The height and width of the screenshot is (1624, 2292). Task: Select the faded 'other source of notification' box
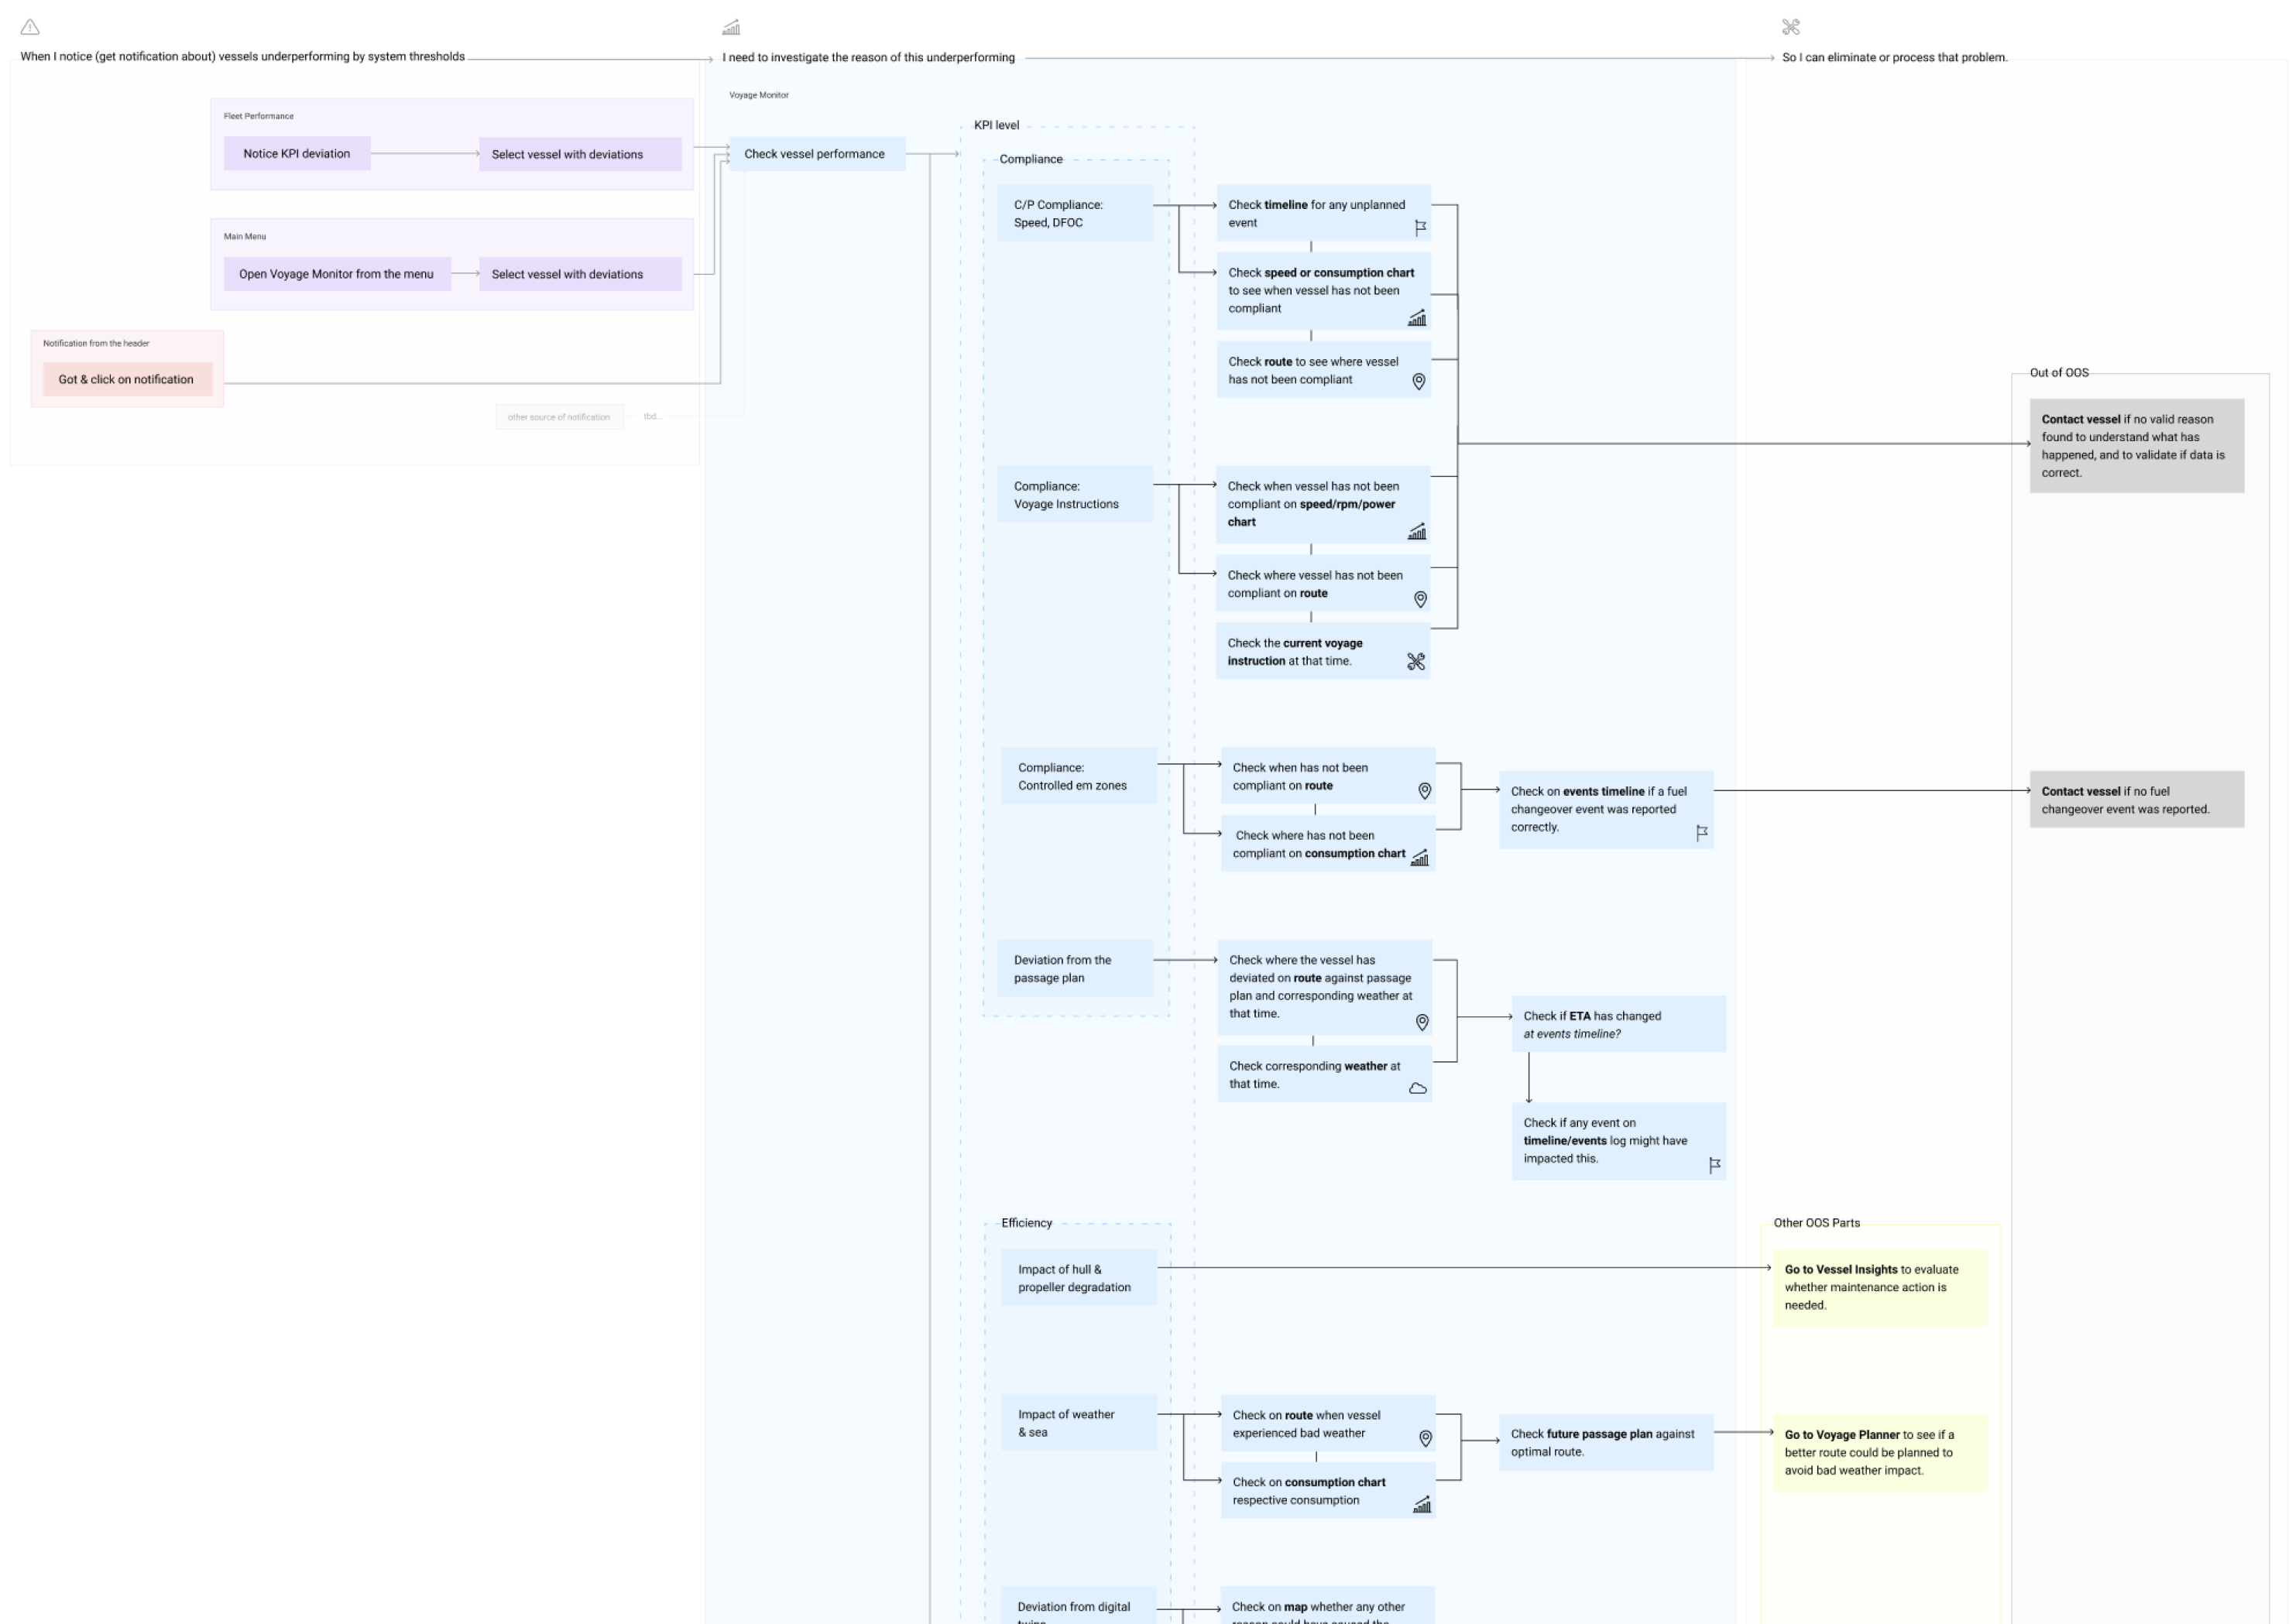[x=559, y=417]
